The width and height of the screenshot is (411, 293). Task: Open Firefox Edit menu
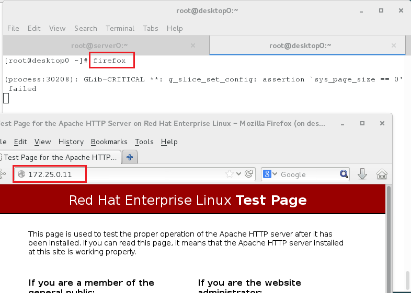(x=20, y=142)
